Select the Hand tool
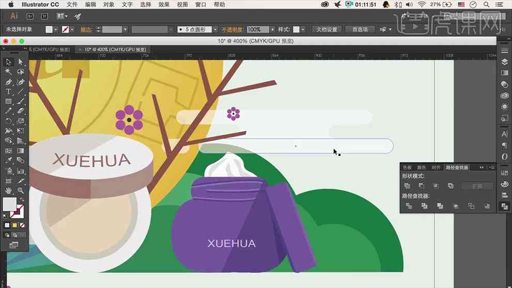This screenshot has height=288, width=512. 8,190
